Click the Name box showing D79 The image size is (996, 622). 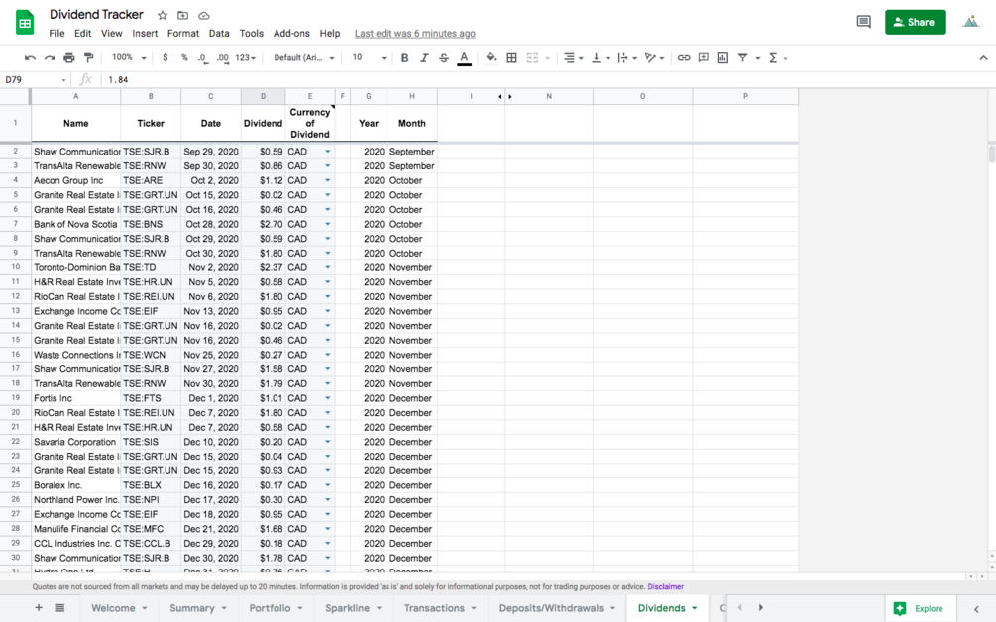(35, 79)
